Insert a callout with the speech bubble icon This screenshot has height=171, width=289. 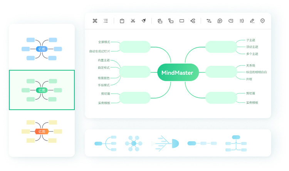[220, 21]
